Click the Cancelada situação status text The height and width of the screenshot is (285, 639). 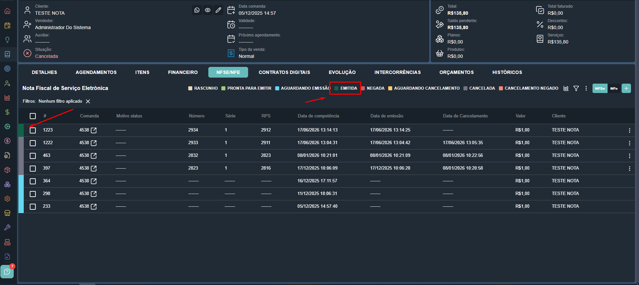46,56
